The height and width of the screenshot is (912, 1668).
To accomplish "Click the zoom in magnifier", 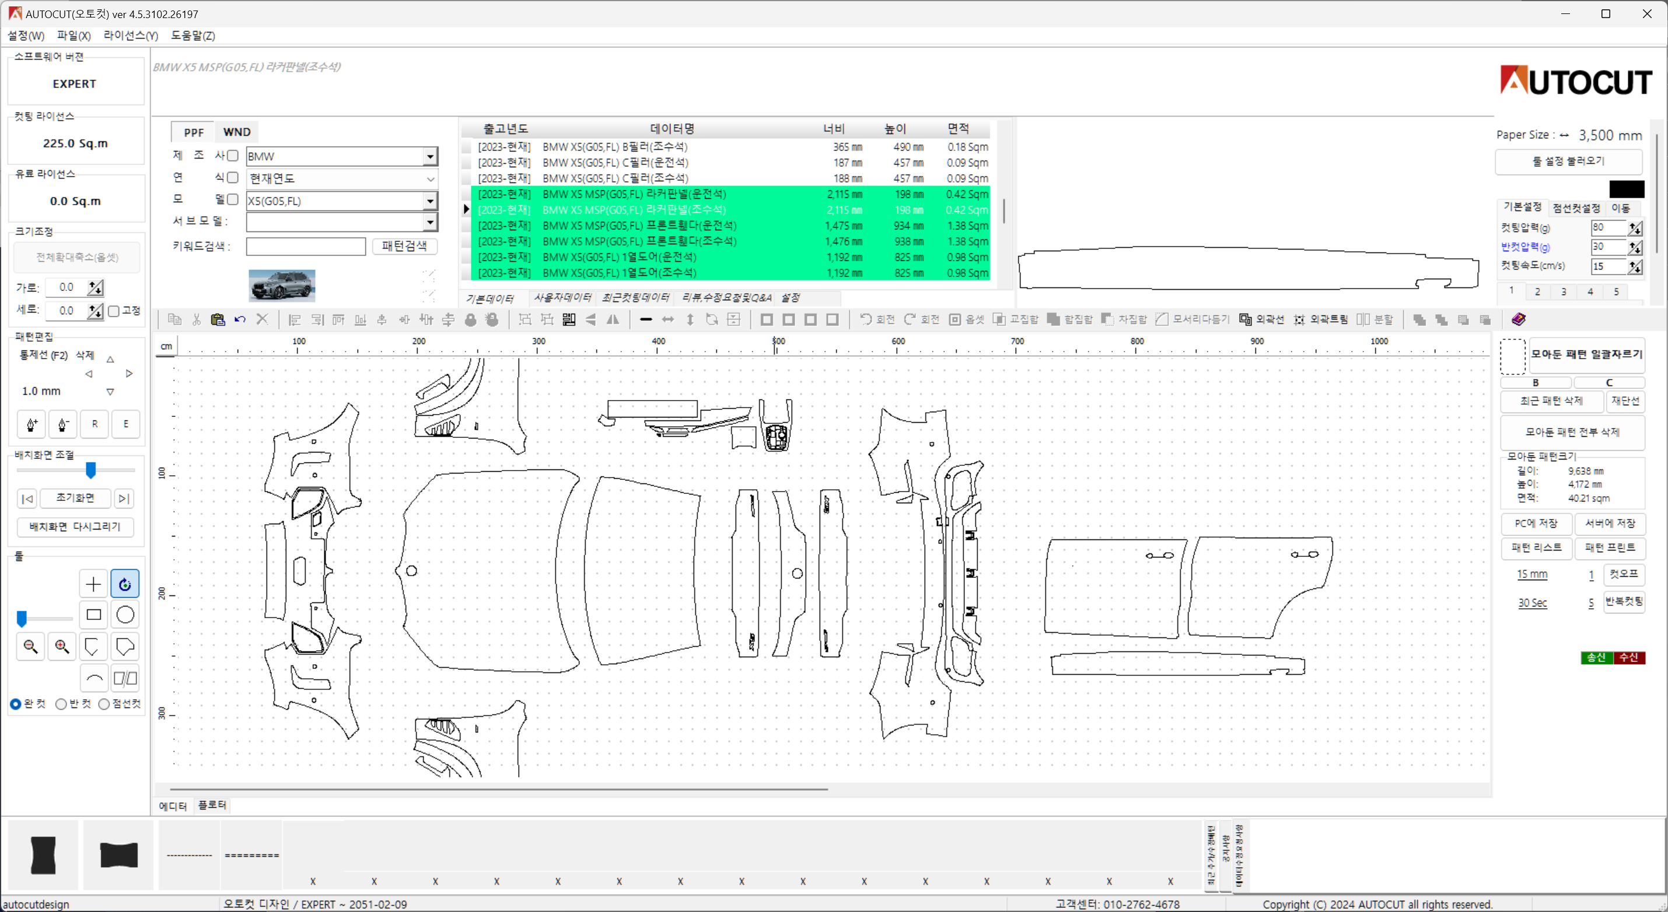I will (62, 646).
